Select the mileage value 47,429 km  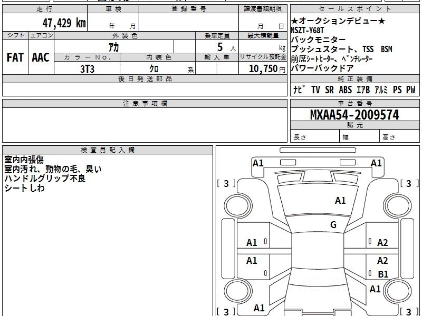(64, 24)
